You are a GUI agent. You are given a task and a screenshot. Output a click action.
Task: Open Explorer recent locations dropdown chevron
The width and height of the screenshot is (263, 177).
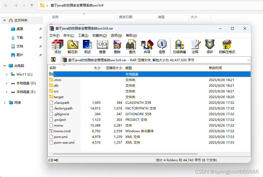pos(24,5)
